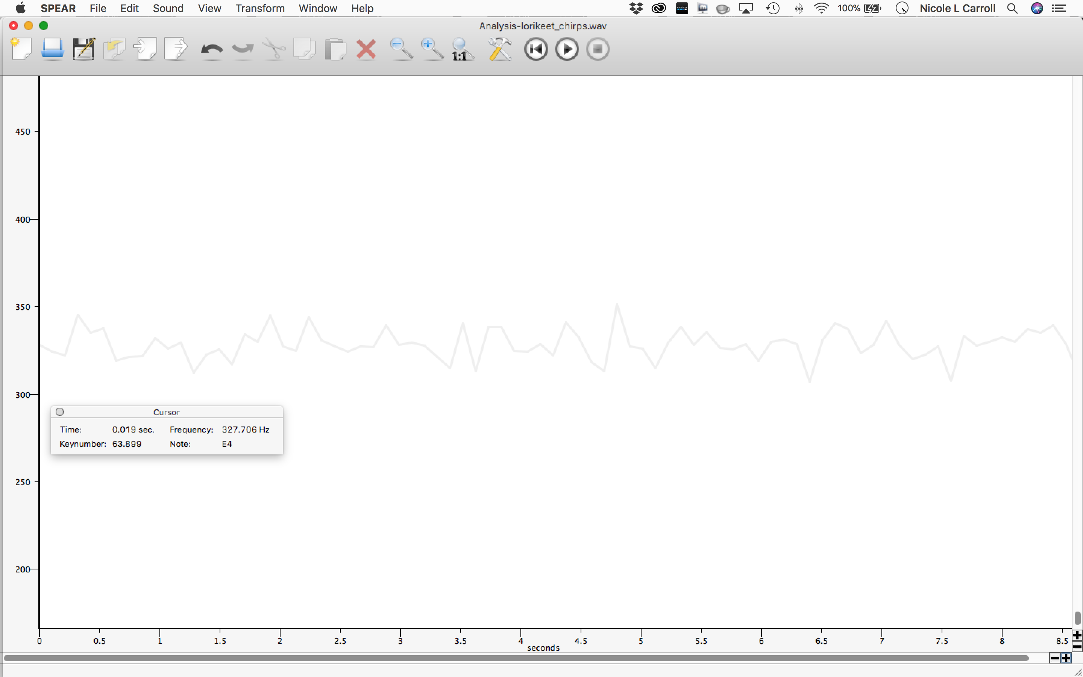Increase vertical zoom with plus button
Image resolution: width=1083 pixels, height=677 pixels.
tap(1077, 635)
